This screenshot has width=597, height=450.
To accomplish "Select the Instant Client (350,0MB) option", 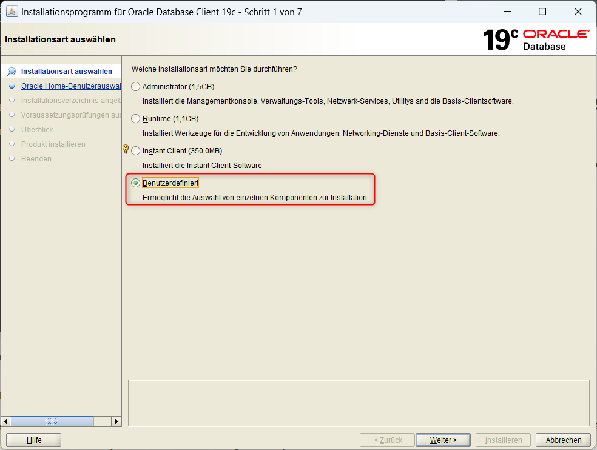I will pos(136,151).
